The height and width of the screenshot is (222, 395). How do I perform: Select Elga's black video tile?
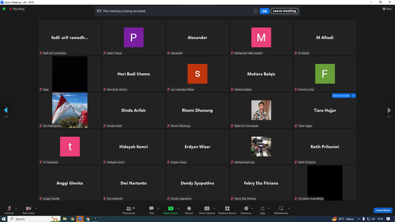click(x=70, y=74)
